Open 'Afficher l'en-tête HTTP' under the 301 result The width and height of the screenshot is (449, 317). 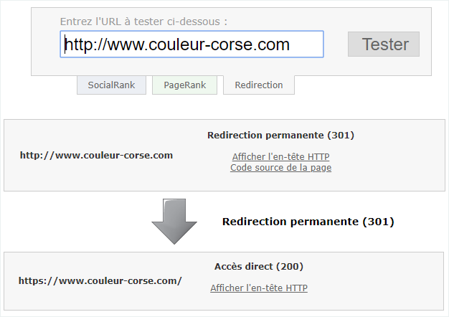click(x=280, y=156)
